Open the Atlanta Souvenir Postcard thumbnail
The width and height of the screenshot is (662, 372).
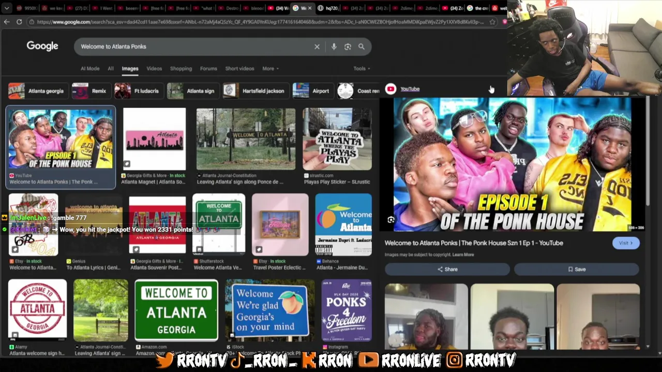pyautogui.click(x=157, y=225)
